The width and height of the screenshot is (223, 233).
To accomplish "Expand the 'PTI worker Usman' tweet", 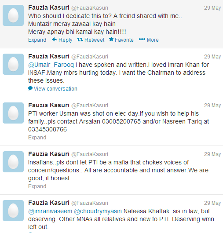I will [37, 138].
